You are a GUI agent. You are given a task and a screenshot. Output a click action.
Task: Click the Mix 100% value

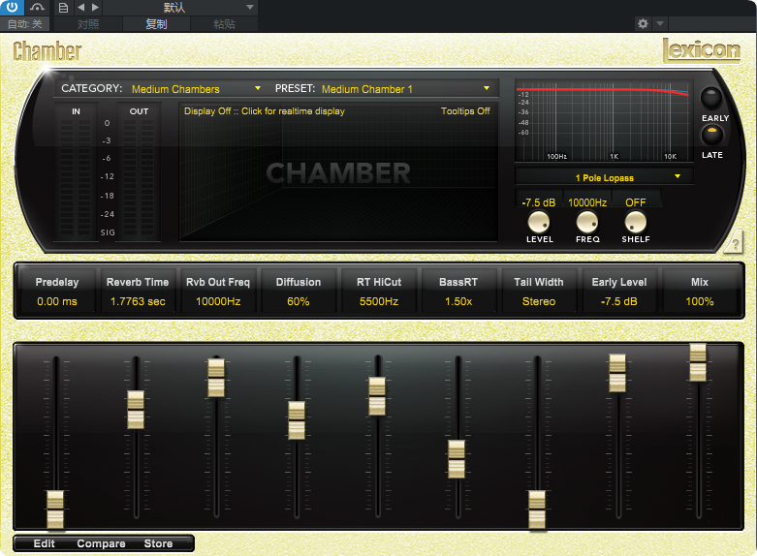(700, 301)
